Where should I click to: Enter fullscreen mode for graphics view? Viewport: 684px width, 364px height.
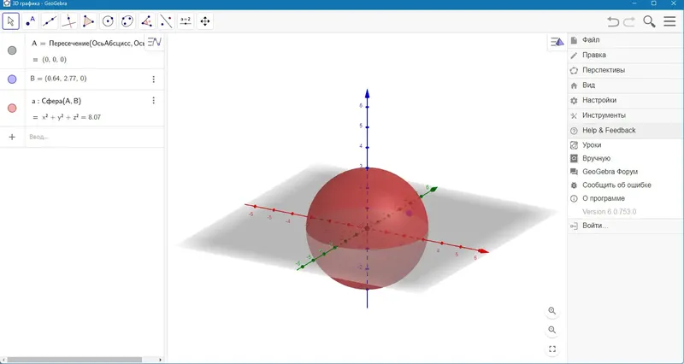(552, 349)
